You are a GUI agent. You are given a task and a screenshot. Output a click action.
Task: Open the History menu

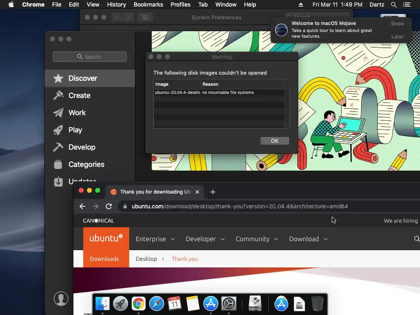116,5
